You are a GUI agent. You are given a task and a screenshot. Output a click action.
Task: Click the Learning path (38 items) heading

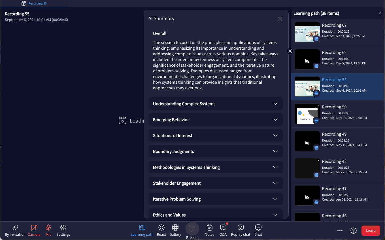[316, 13]
